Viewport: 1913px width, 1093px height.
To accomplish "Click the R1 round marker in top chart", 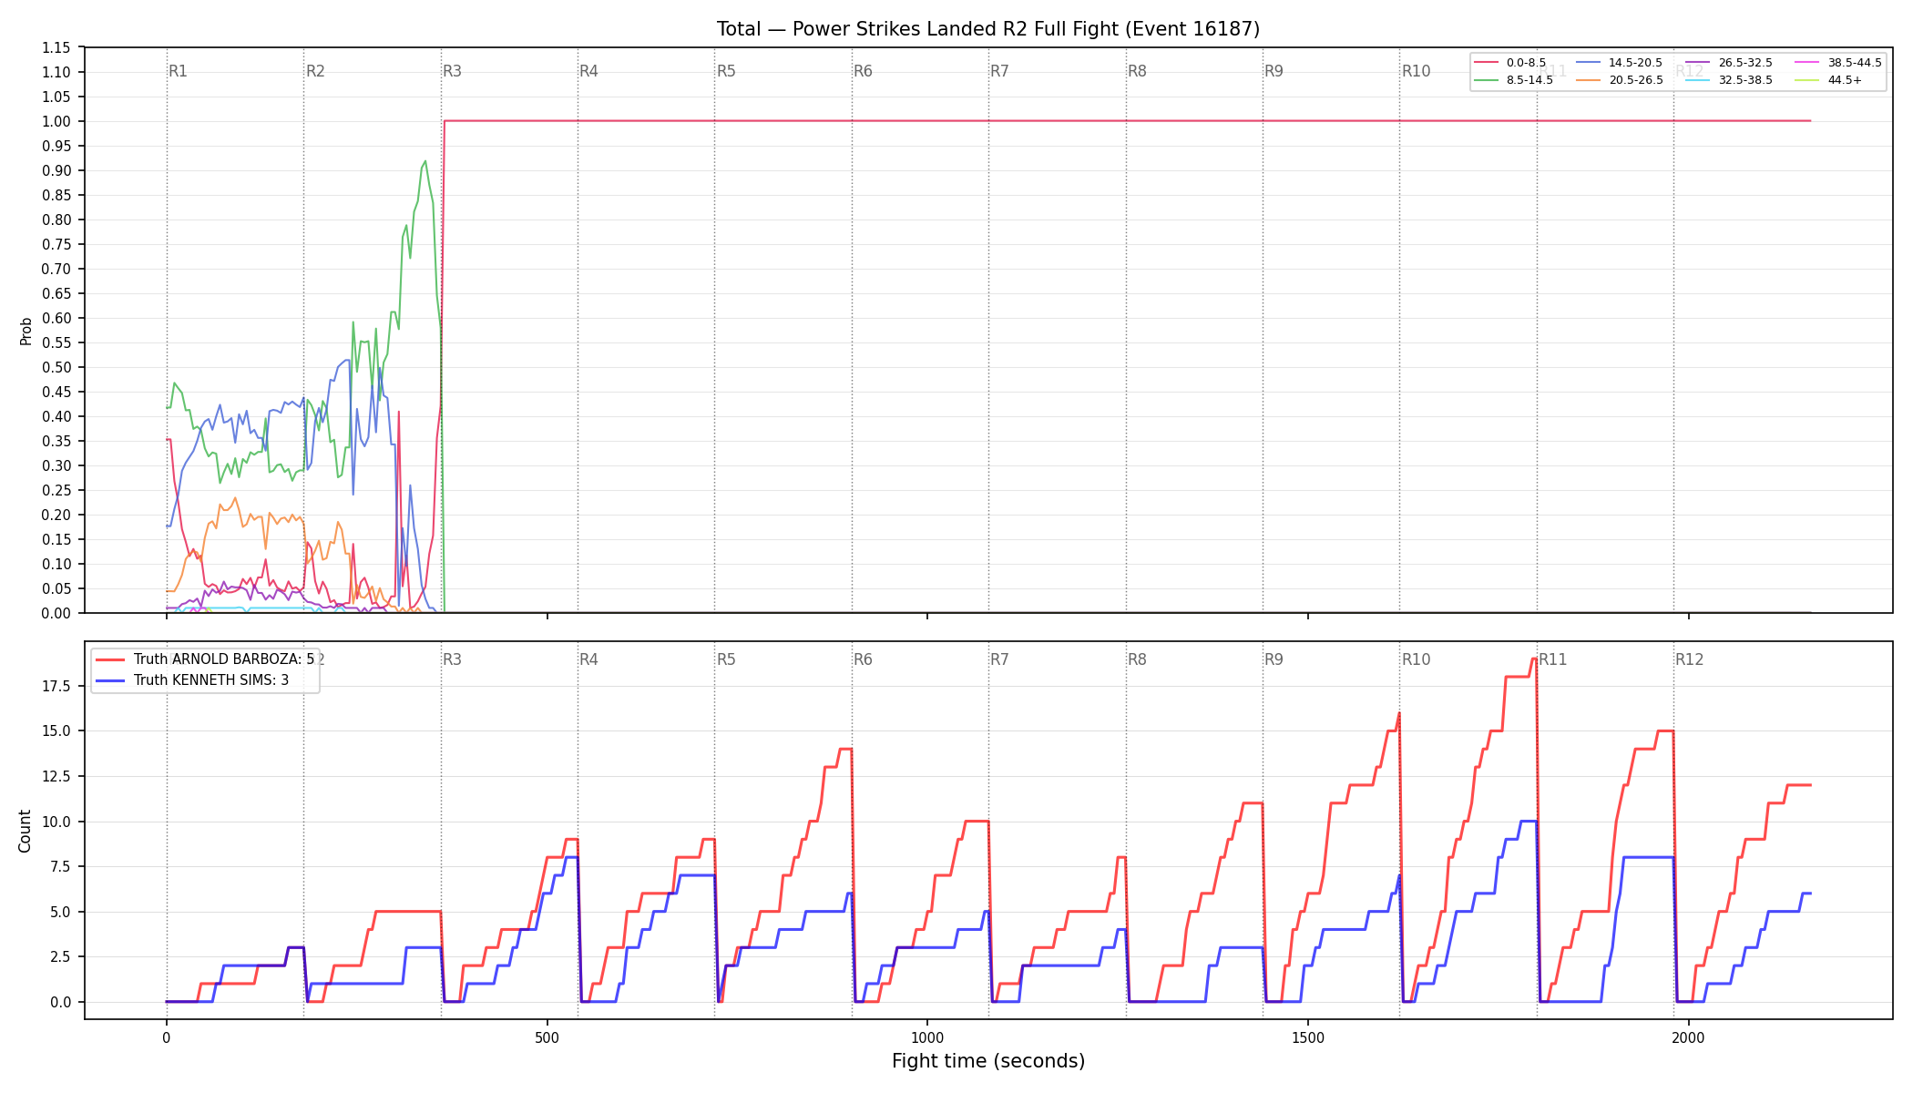I will 178,71.
